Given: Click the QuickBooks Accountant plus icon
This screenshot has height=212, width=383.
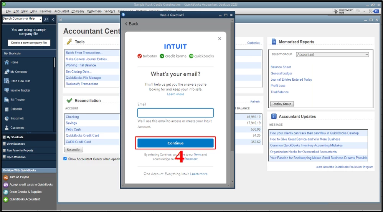Looking at the screenshot, I should click(5, 200).
